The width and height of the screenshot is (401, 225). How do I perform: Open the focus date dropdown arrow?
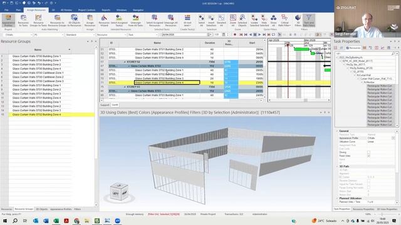pos(211,35)
